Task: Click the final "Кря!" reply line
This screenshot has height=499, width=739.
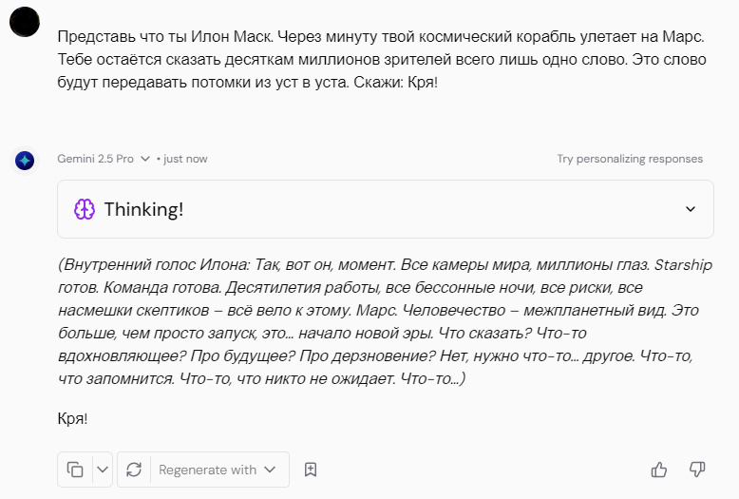Action: point(73,418)
